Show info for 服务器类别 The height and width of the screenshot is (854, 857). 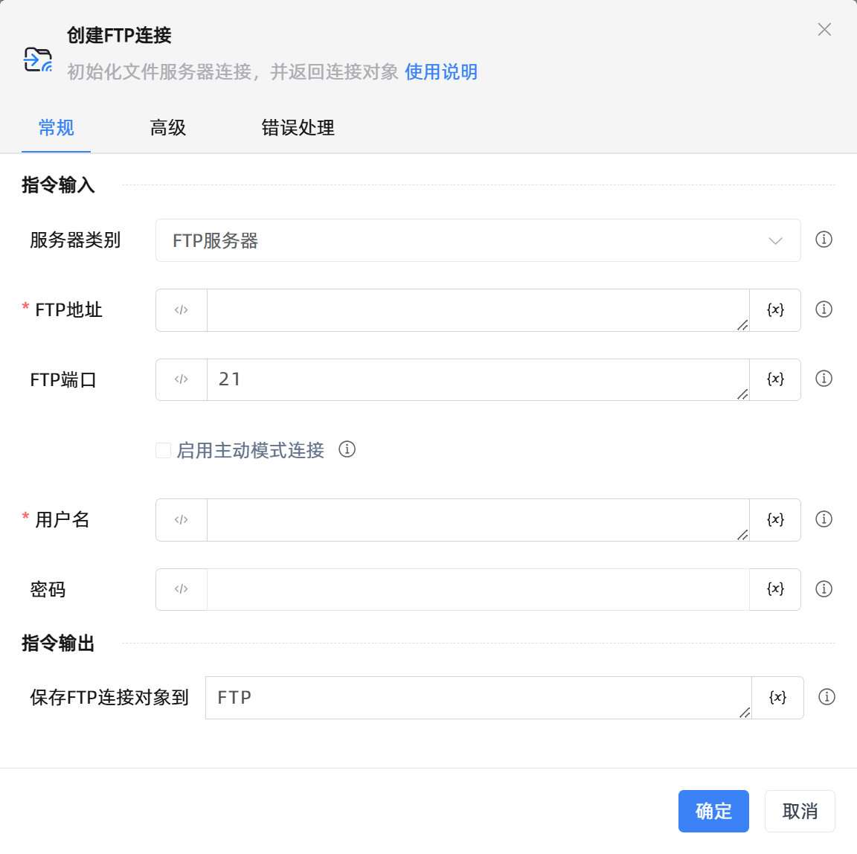(824, 240)
